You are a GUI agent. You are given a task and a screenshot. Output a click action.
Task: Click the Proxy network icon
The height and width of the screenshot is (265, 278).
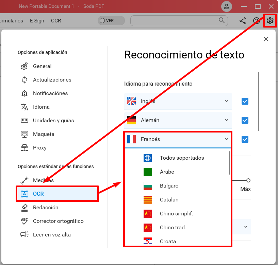pyautogui.click(x=24, y=148)
